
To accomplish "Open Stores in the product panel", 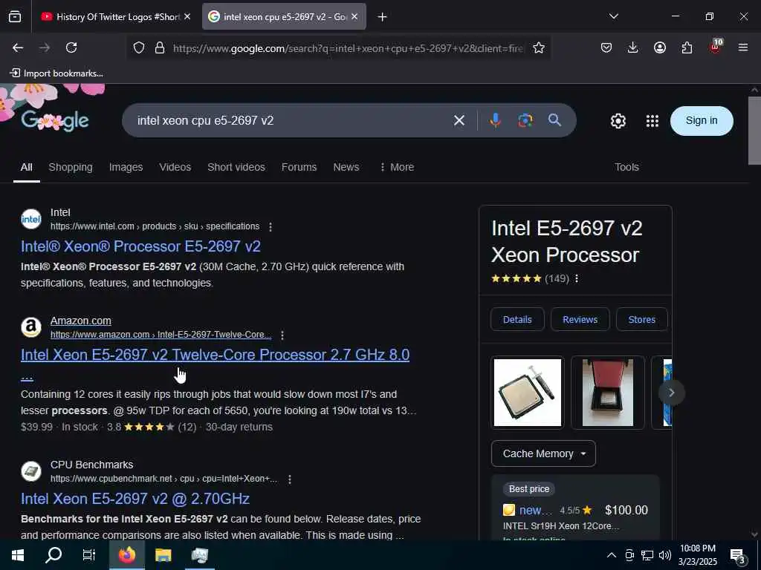I will pyautogui.click(x=641, y=319).
